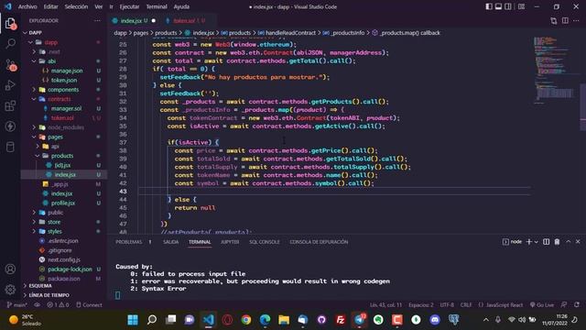
Task: Open Editar menu
Action: click(50, 6)
